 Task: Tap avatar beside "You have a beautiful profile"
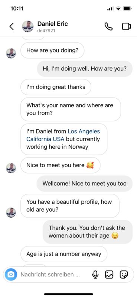(x=11, y=212)
